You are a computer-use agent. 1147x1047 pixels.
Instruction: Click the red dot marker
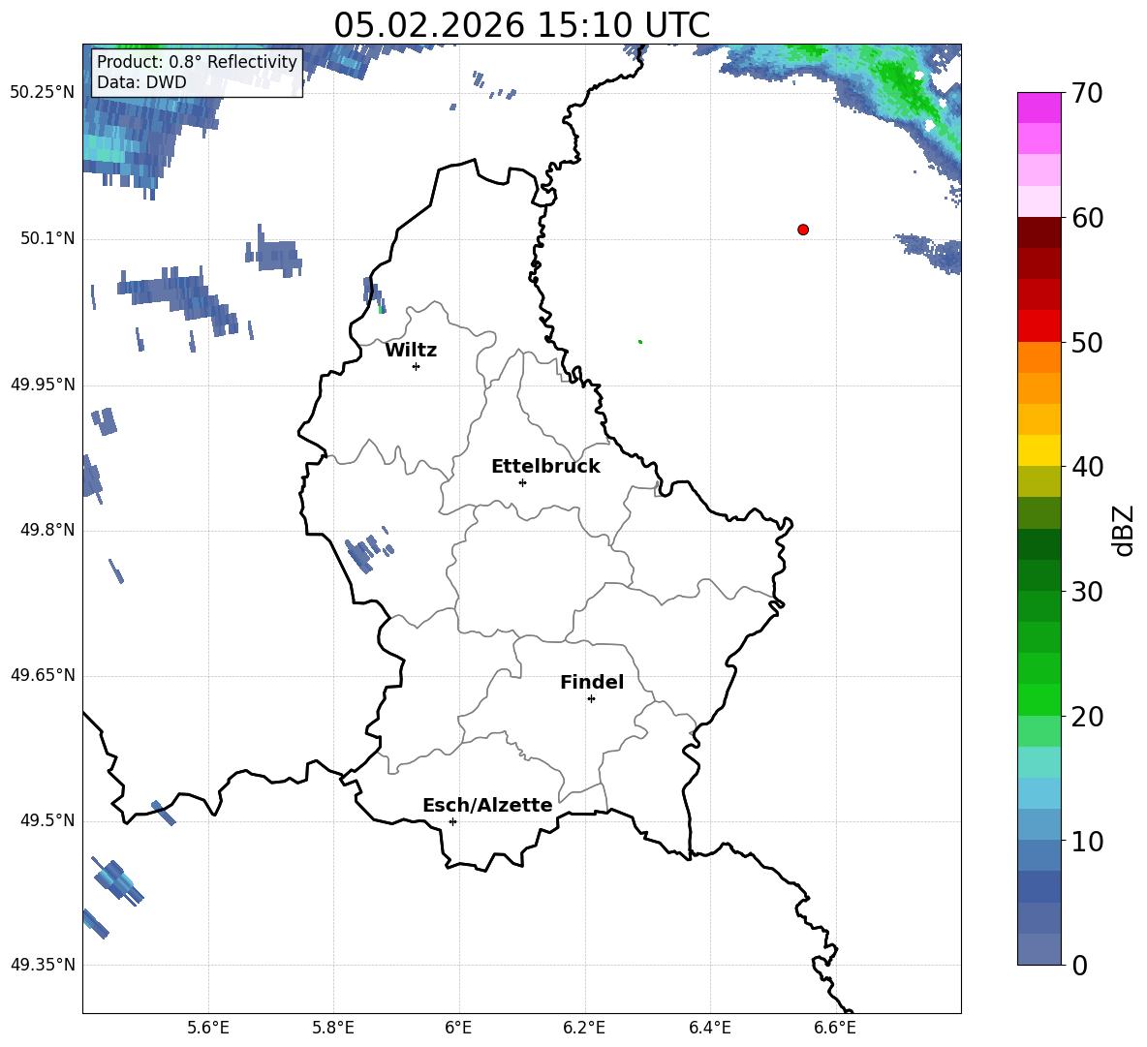(x=803, y=230)
